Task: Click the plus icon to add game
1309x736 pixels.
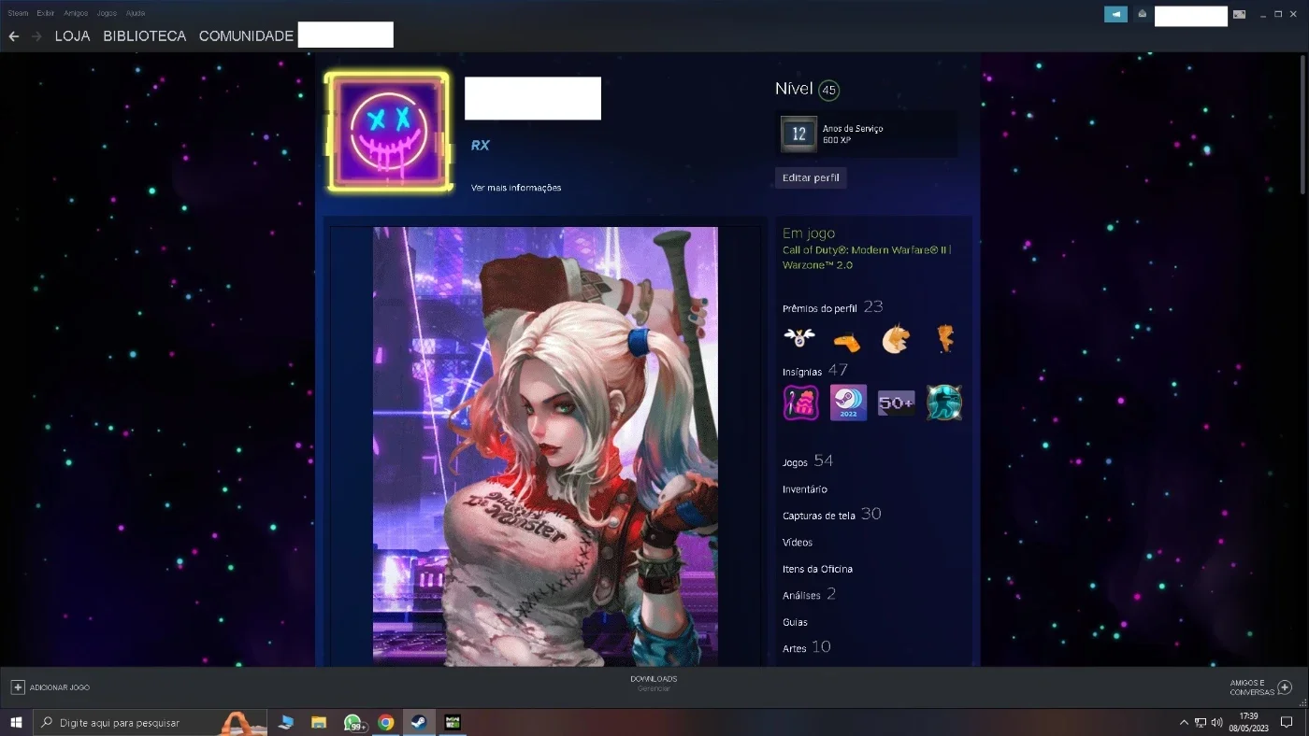Action: [18, 687]
